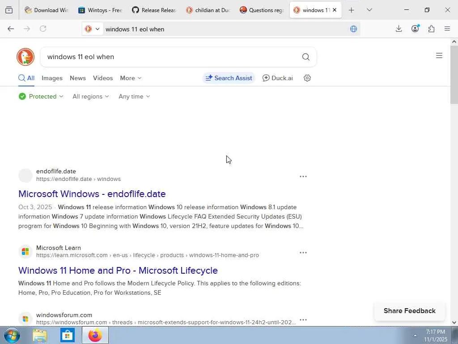Open the Firefox account menu
The image size is (458, 344).
[415, 28]
